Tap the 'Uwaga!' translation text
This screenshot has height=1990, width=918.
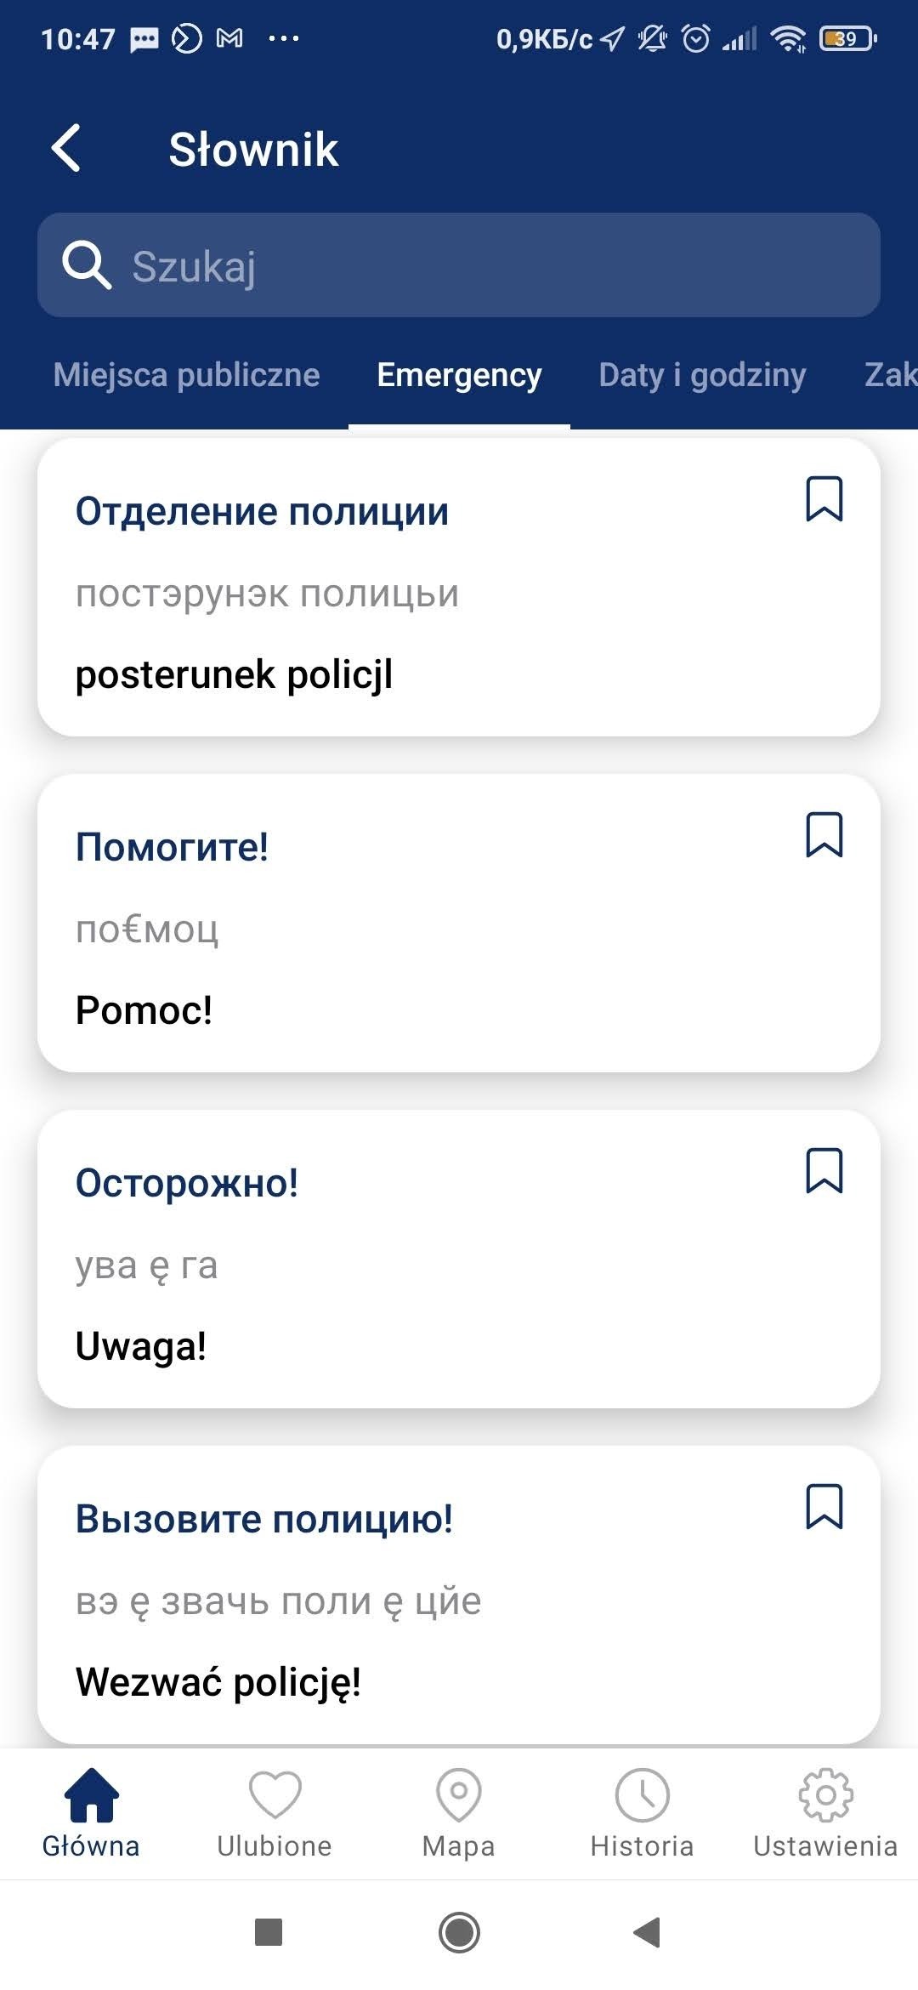pos(141,1346)
